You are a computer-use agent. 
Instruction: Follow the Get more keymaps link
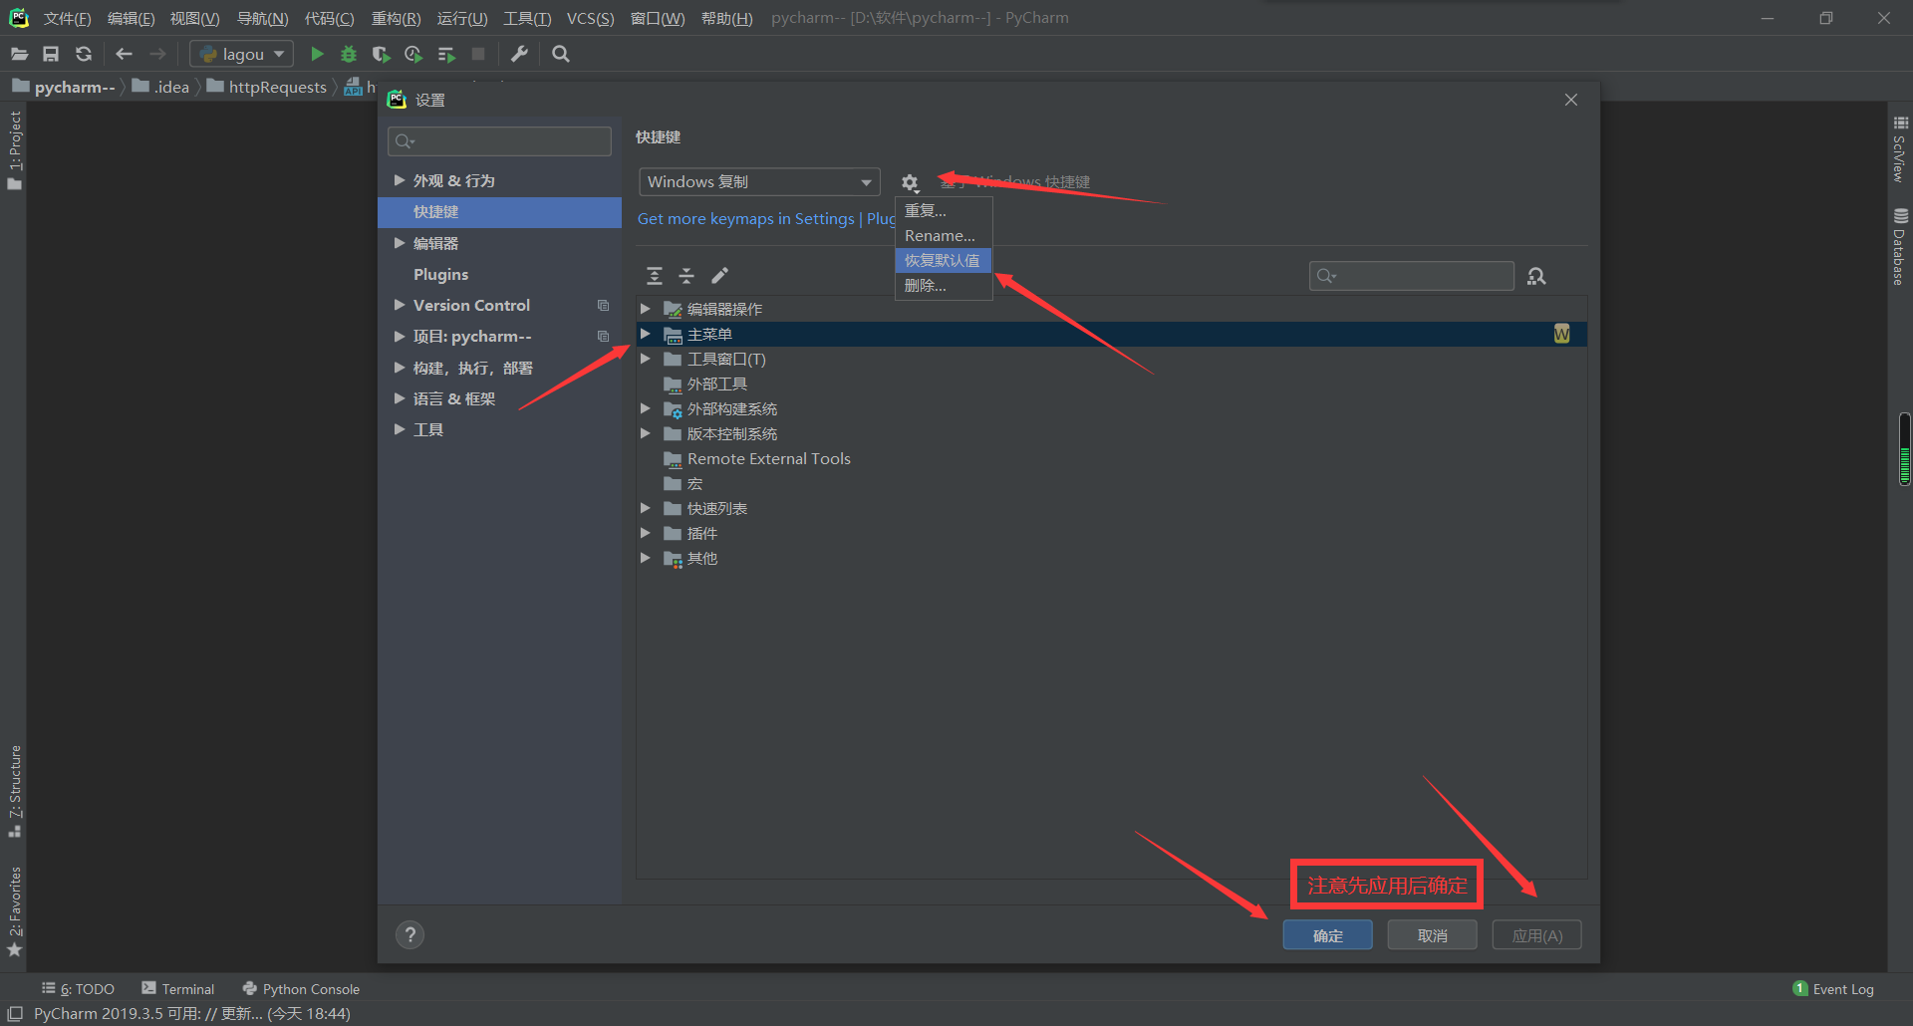click(x=765, y=219)
